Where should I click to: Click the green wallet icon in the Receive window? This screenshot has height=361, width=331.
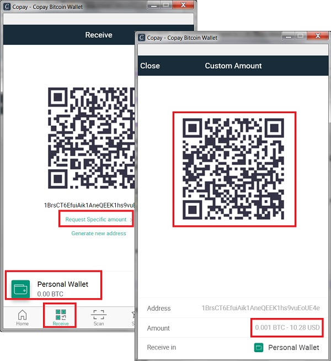21,289
